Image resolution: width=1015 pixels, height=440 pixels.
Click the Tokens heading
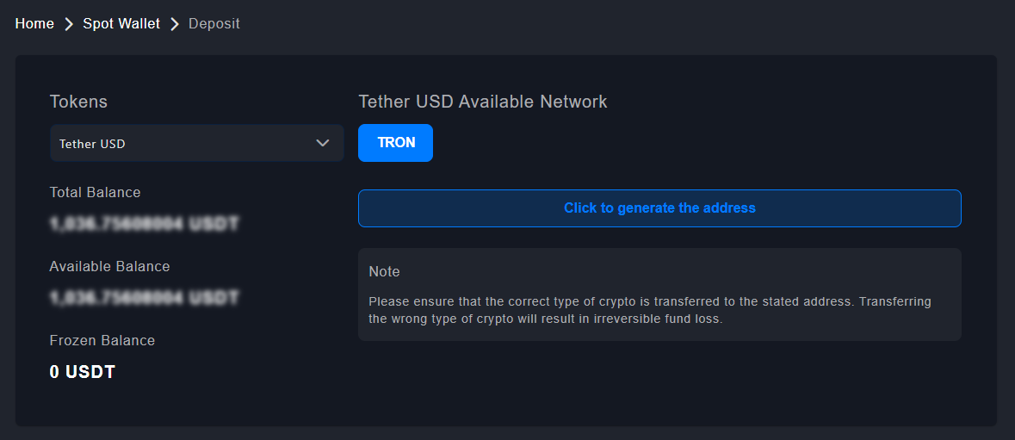pyautogui.click(x=78, y=102)
